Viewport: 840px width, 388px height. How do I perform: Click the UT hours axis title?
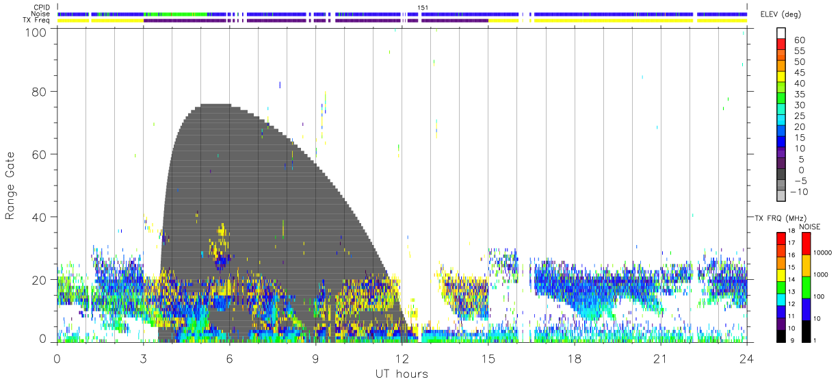tap(401, 374)
